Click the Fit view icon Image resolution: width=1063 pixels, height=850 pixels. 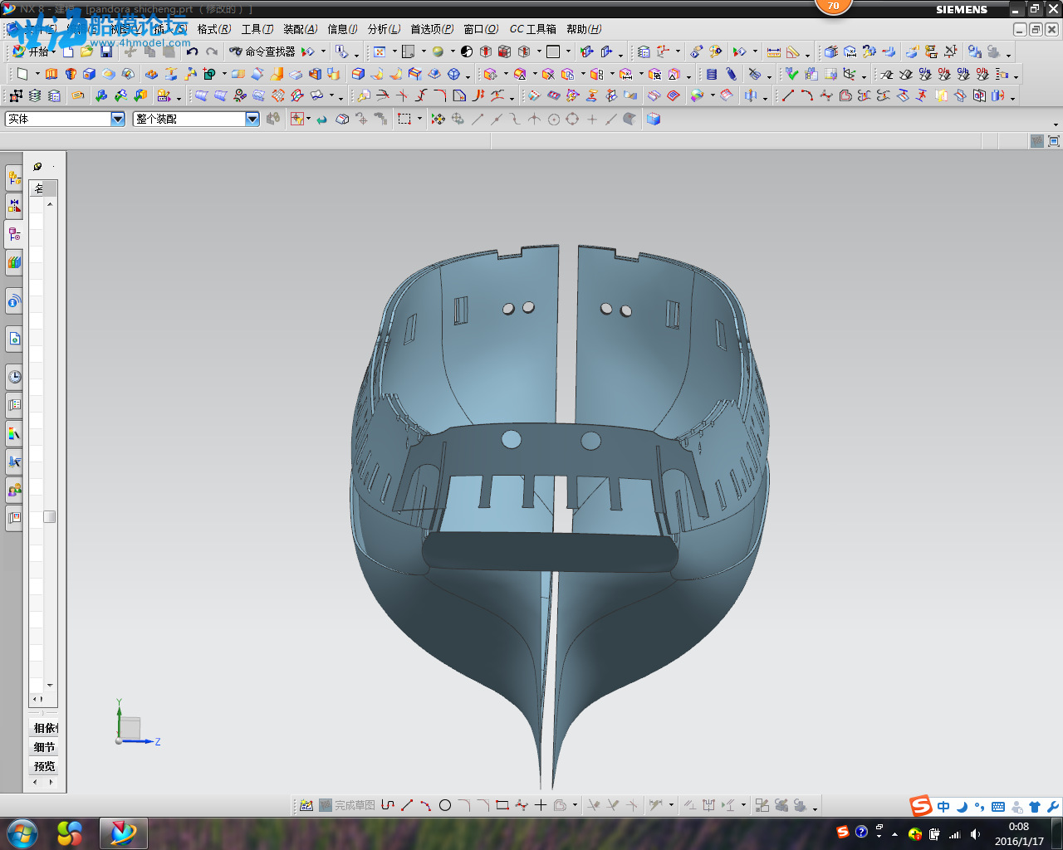click(380, 51)
